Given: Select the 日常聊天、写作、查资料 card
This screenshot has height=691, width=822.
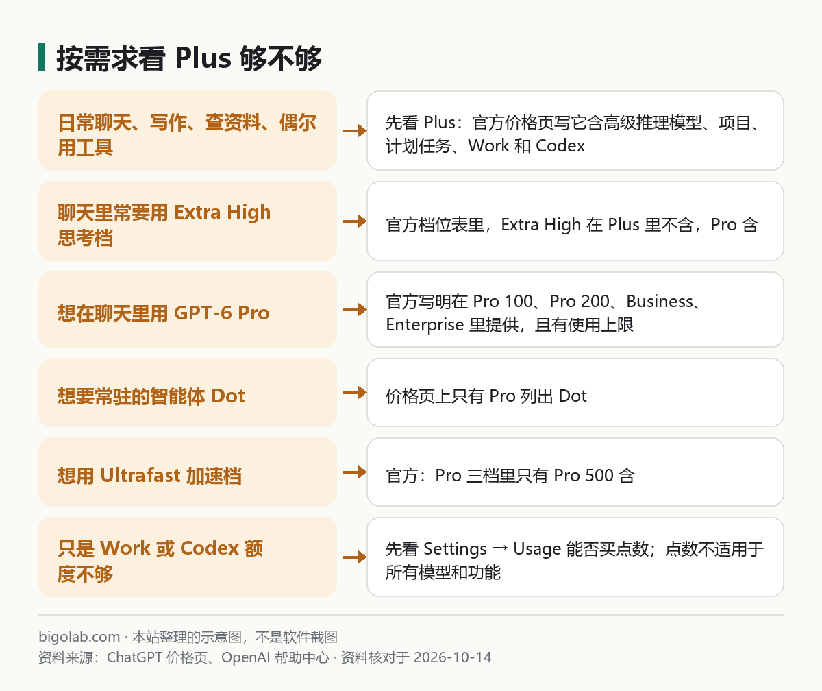Looking at the screenshot, I should (x=188, y=131).
